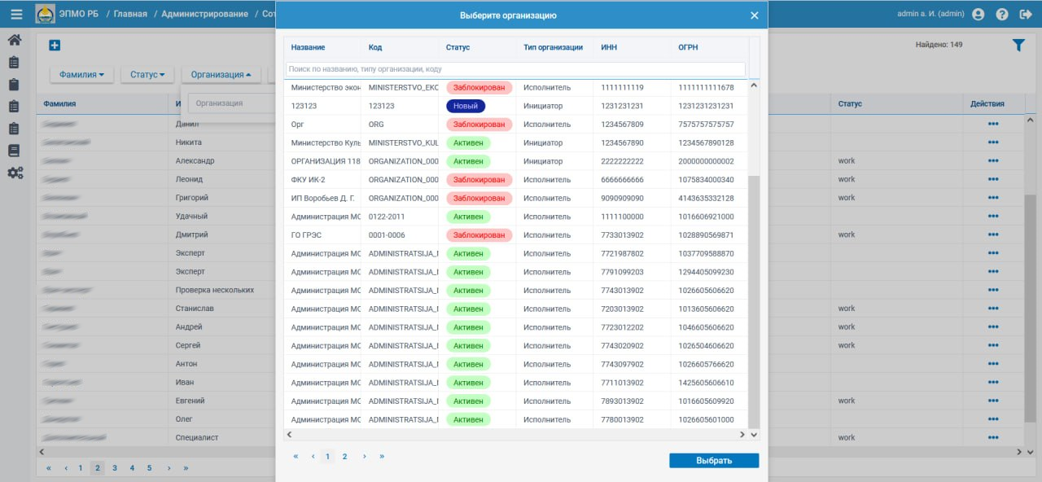
Task: Go to the Home sidebar icon
Action: [x=15, y=40]
